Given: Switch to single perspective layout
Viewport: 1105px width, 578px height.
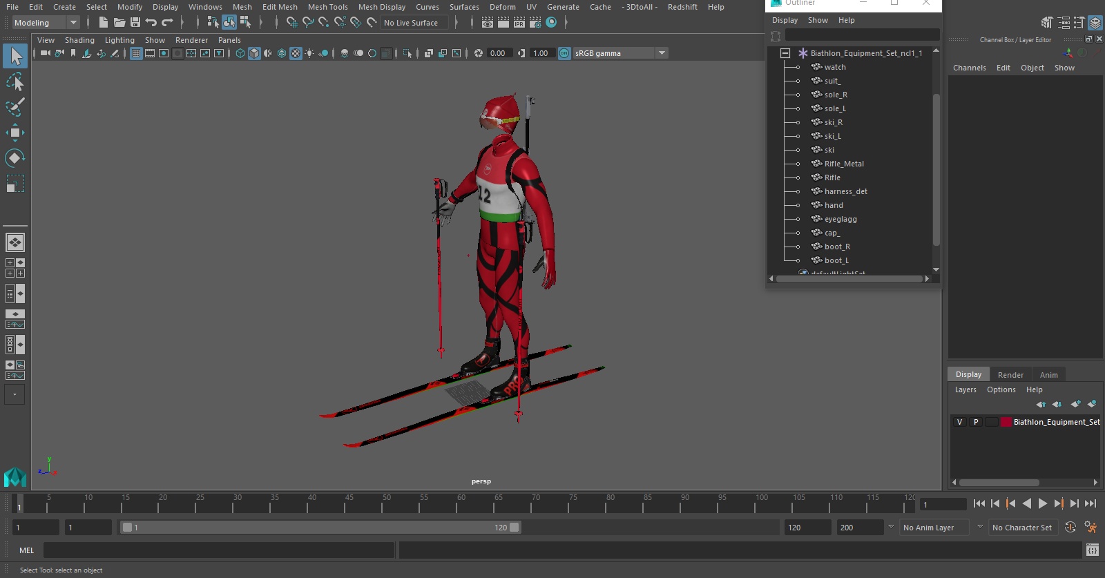Looking at the screenshot, I should pyautogui.click(x=15, y=242).
